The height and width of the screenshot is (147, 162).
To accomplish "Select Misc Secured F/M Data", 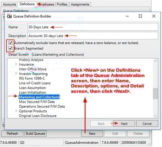I will (x=37, y=101).
